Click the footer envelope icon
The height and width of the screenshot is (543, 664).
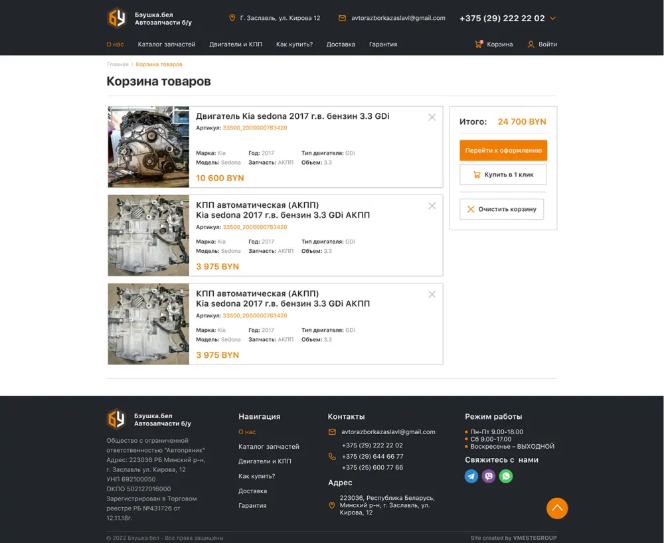coord(332,431)
